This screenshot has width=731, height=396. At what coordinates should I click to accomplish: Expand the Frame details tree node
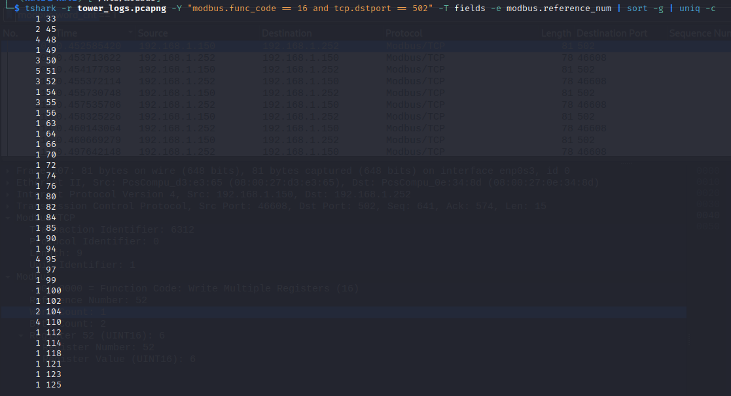6,171
